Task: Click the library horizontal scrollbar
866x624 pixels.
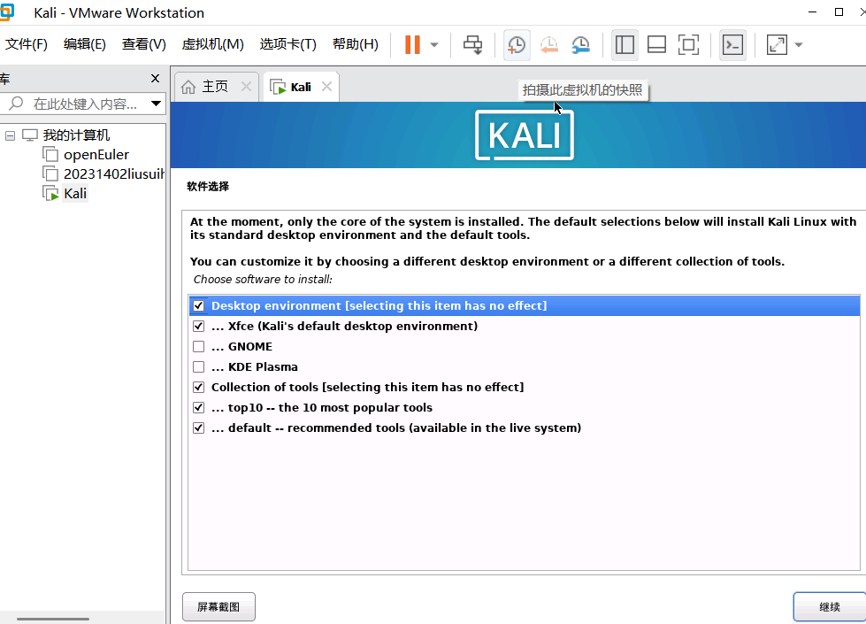Action: [53, 619]
